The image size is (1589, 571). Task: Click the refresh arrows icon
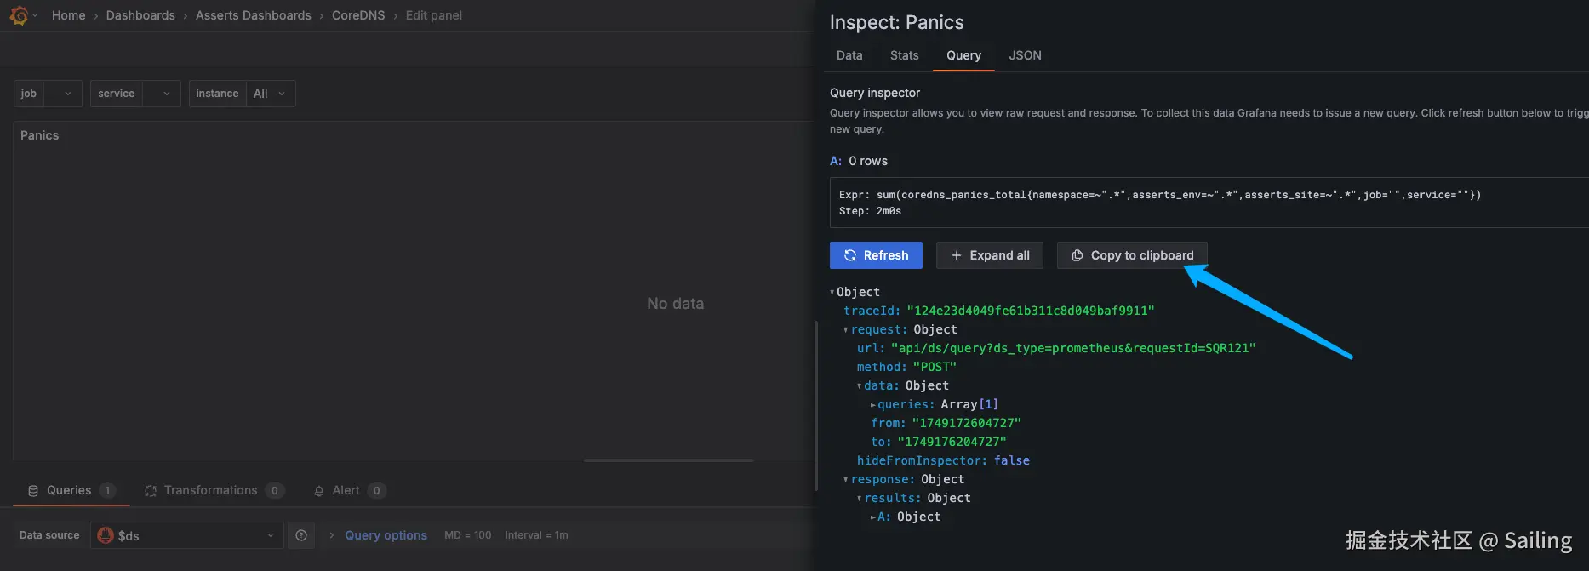pos(849,255)
